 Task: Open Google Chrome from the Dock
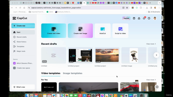click(111, 95)
